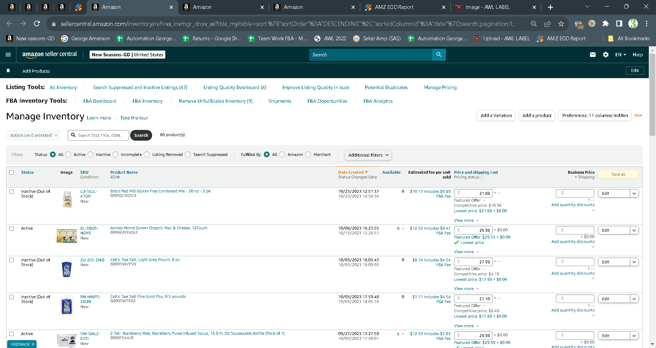Open Manage Pricing in Listing Tools

(440, 88)
